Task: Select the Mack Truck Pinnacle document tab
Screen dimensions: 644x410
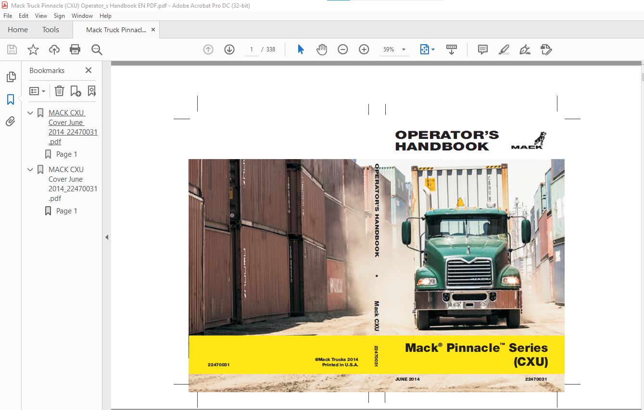Action: tap(116, 30)
